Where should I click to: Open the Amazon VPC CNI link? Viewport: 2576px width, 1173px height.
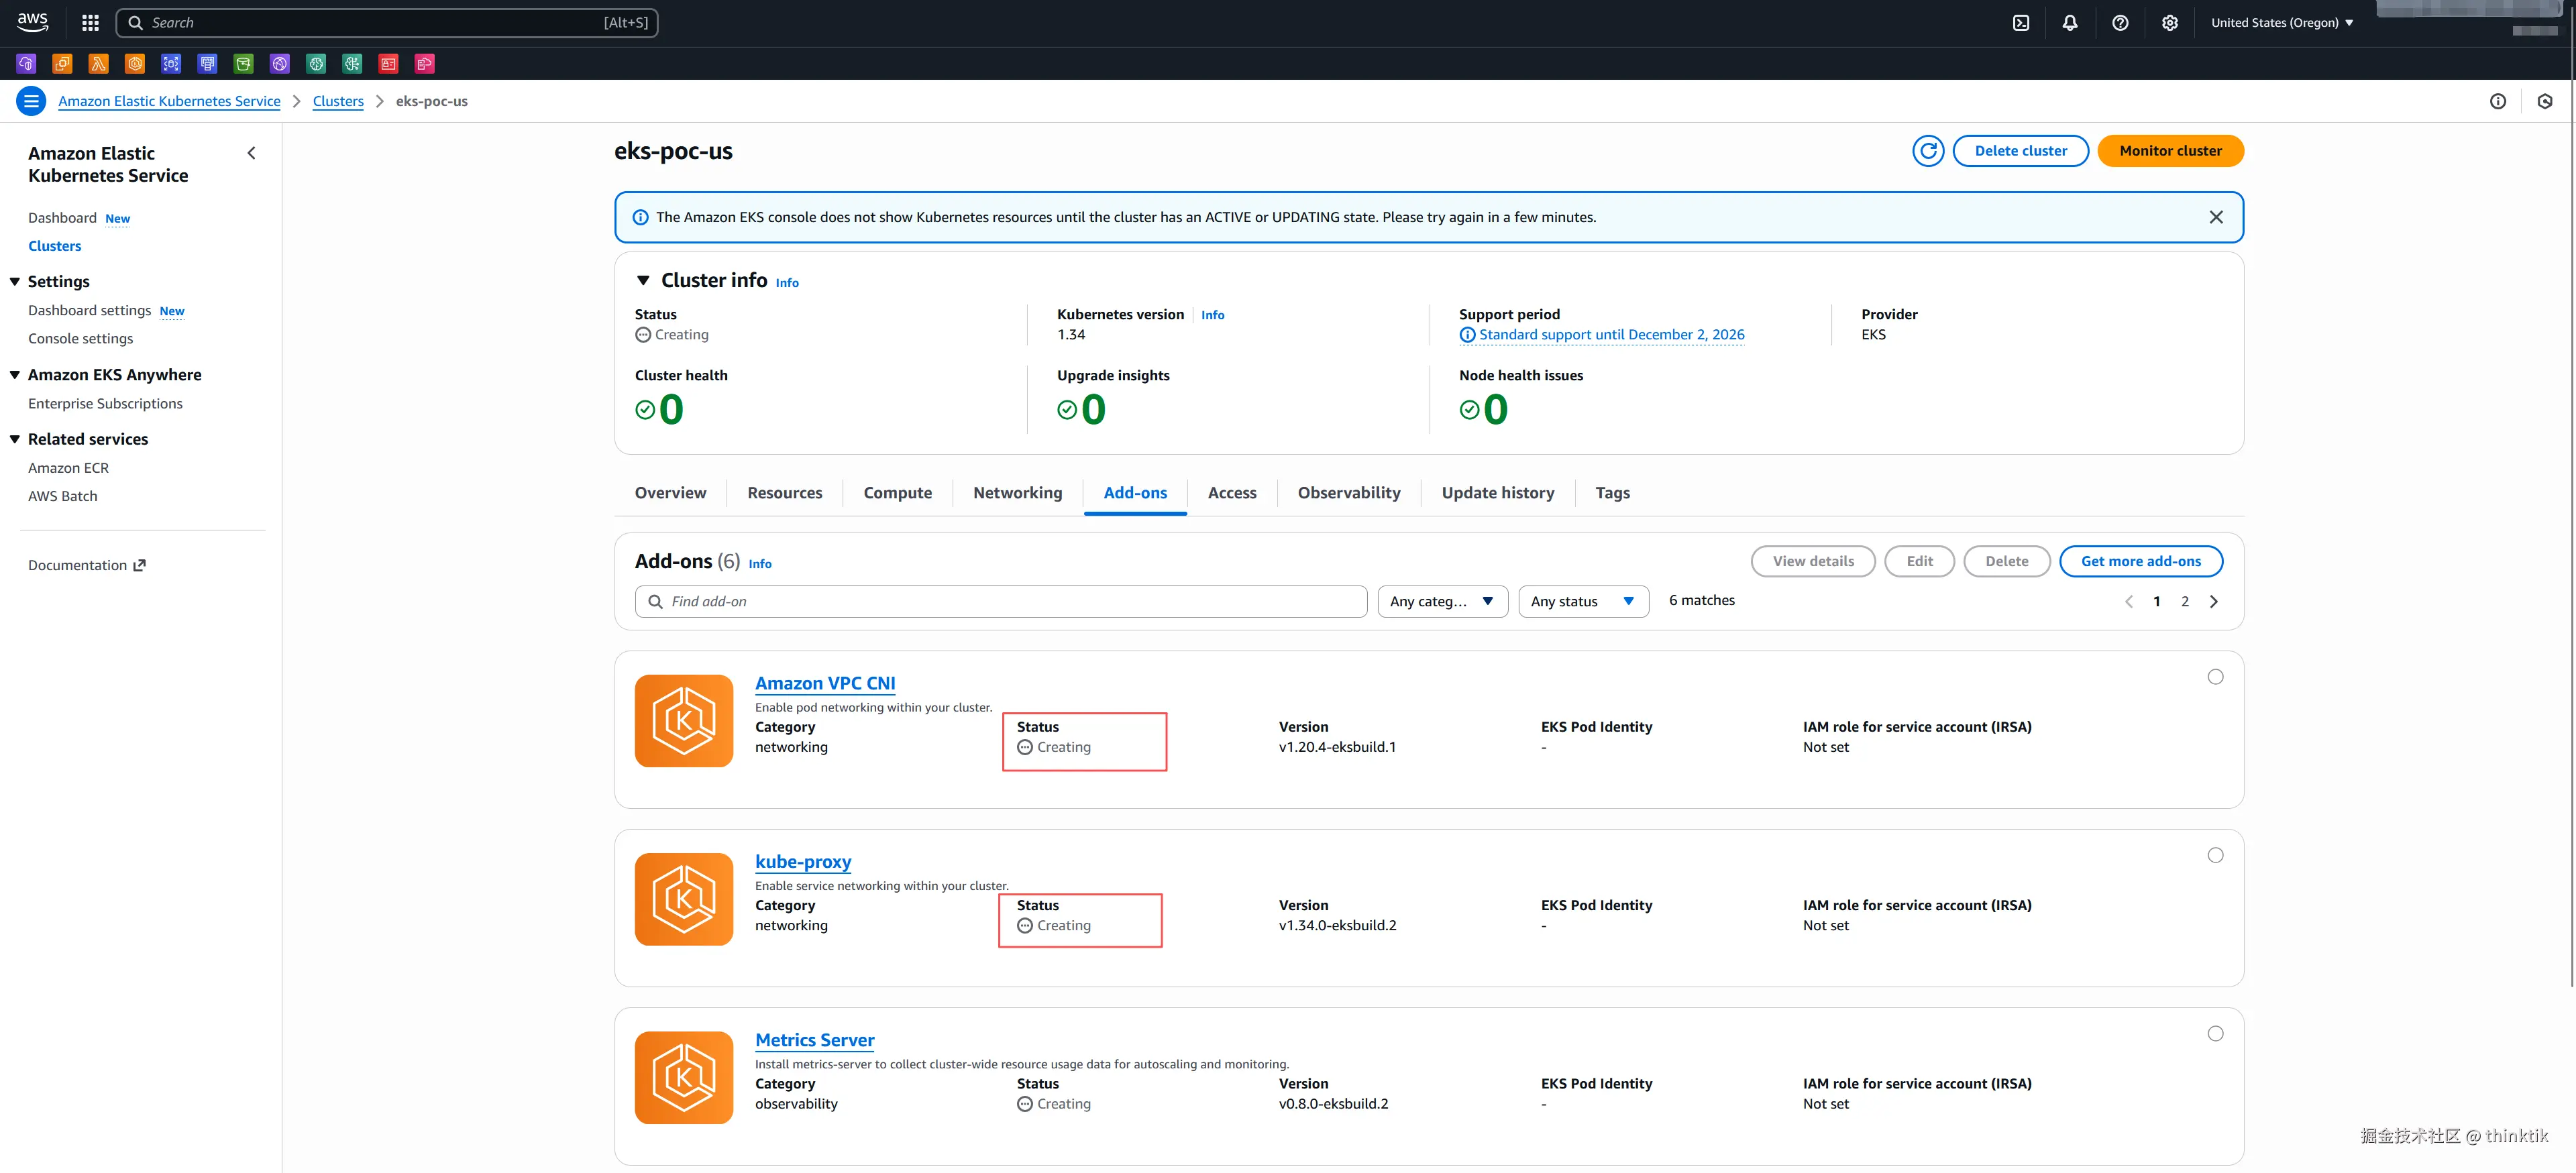pyautogui.click(x=824, y=683)
